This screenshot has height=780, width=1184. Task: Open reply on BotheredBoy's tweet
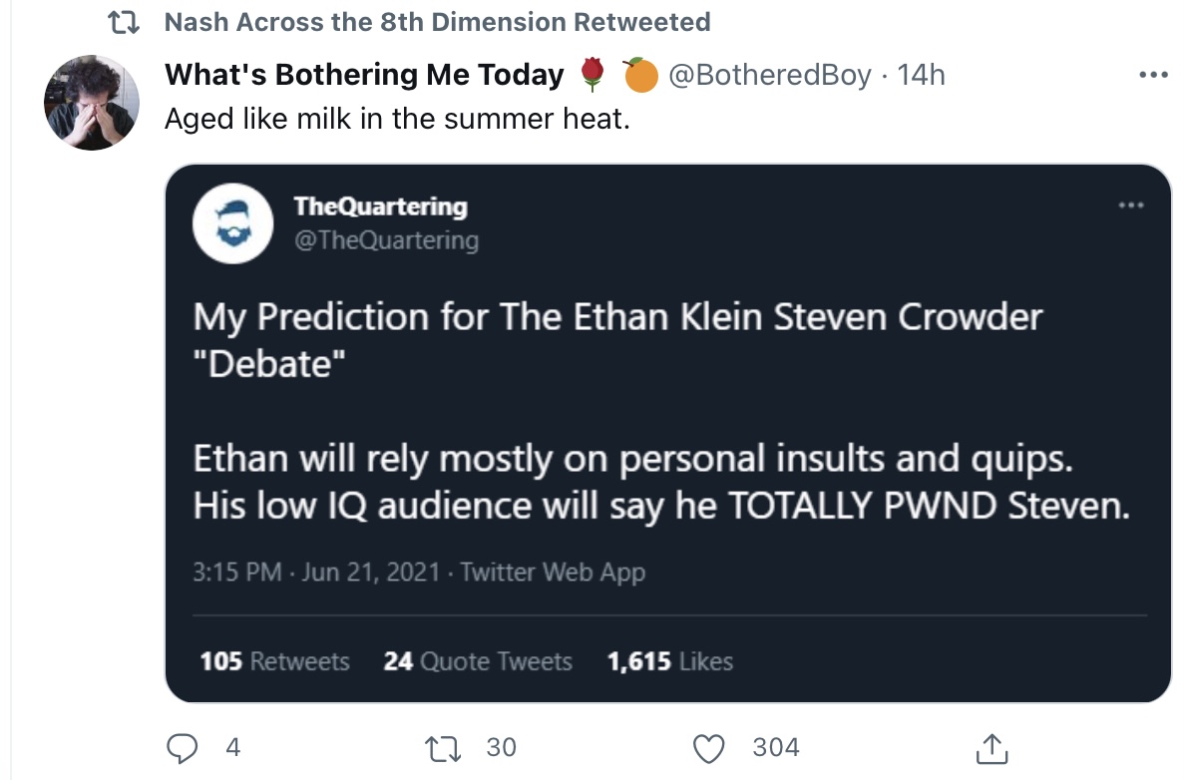182,747
